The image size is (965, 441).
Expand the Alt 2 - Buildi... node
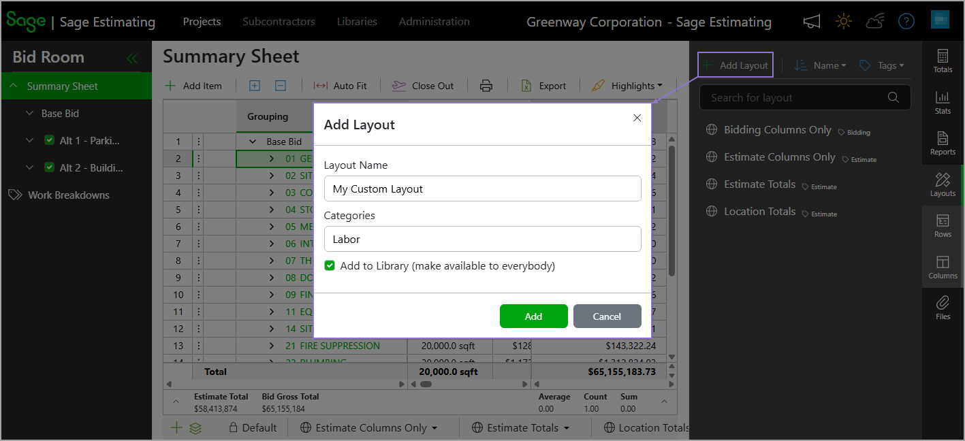coord(29,167)
